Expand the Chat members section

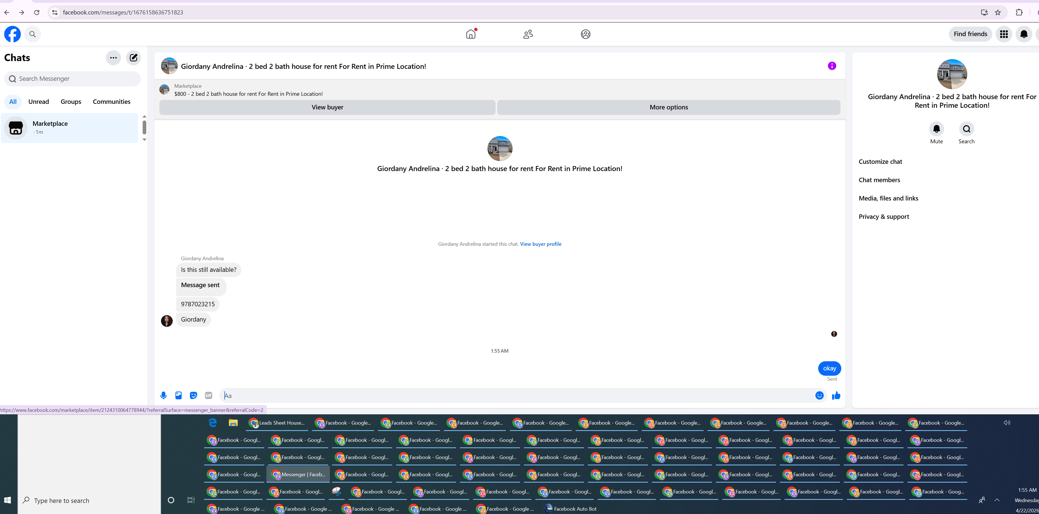[879, 180]
